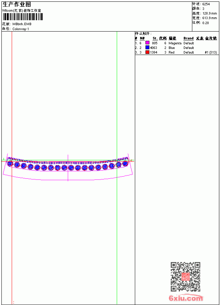Click the Brand column header

point(188,38)
